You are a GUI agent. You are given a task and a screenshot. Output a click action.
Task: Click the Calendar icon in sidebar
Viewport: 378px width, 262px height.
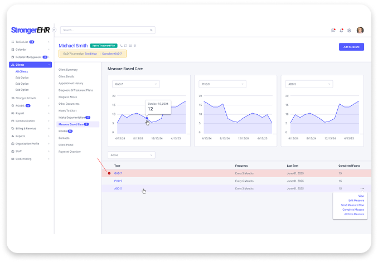tap(12, 49)
